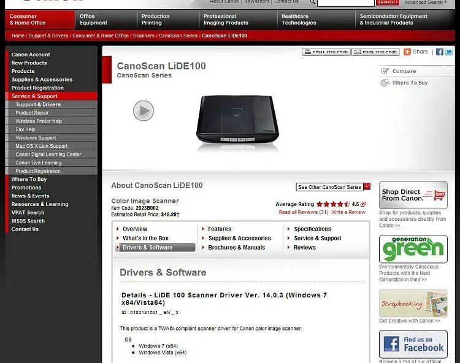Open New Products in sidebar
This screenshot has width=460, height=363.
(x=29, y=63)
